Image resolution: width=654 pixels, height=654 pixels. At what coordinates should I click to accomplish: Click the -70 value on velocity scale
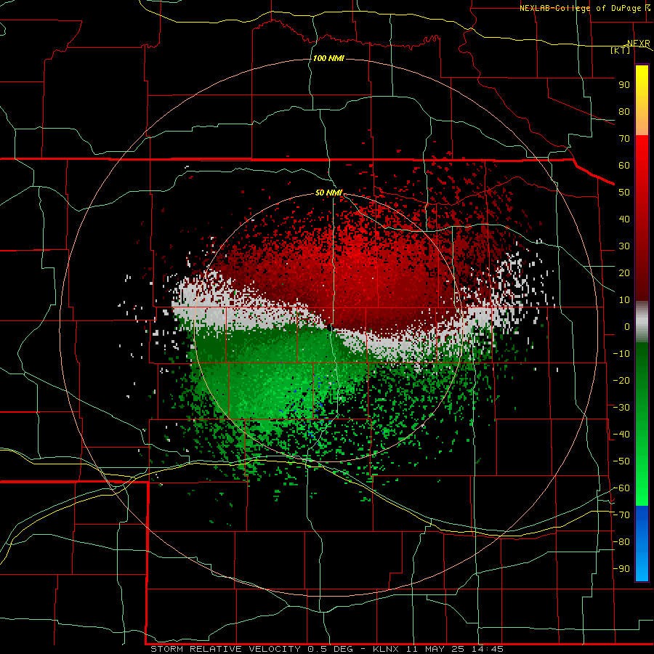621,515
